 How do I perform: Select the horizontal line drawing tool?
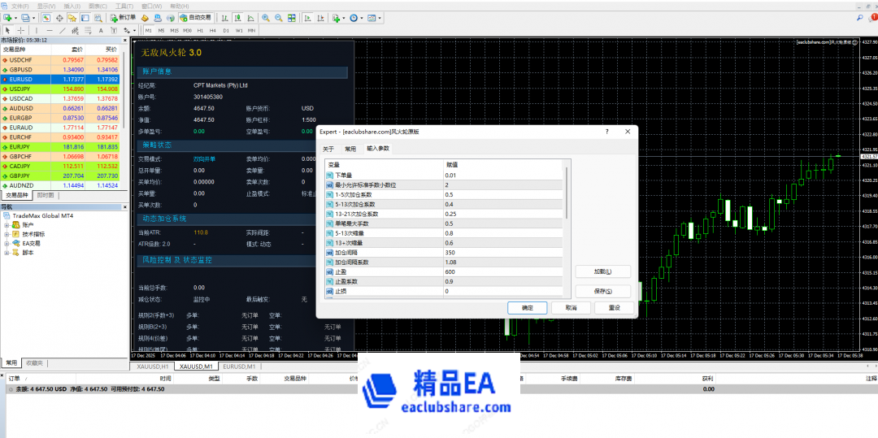tap(50, 30)
